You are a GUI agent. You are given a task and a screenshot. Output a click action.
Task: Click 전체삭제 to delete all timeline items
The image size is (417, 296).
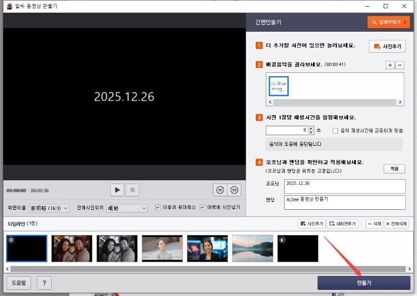(x=396, y=223)
